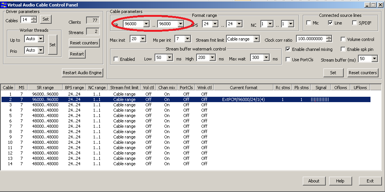Open the Stream buffer (ms) dropdown
The height and width of the screenshot is (192, 385).
click(374, 59)
